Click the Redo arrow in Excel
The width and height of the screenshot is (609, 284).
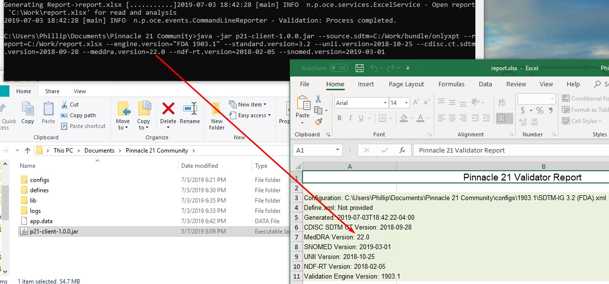390,68
